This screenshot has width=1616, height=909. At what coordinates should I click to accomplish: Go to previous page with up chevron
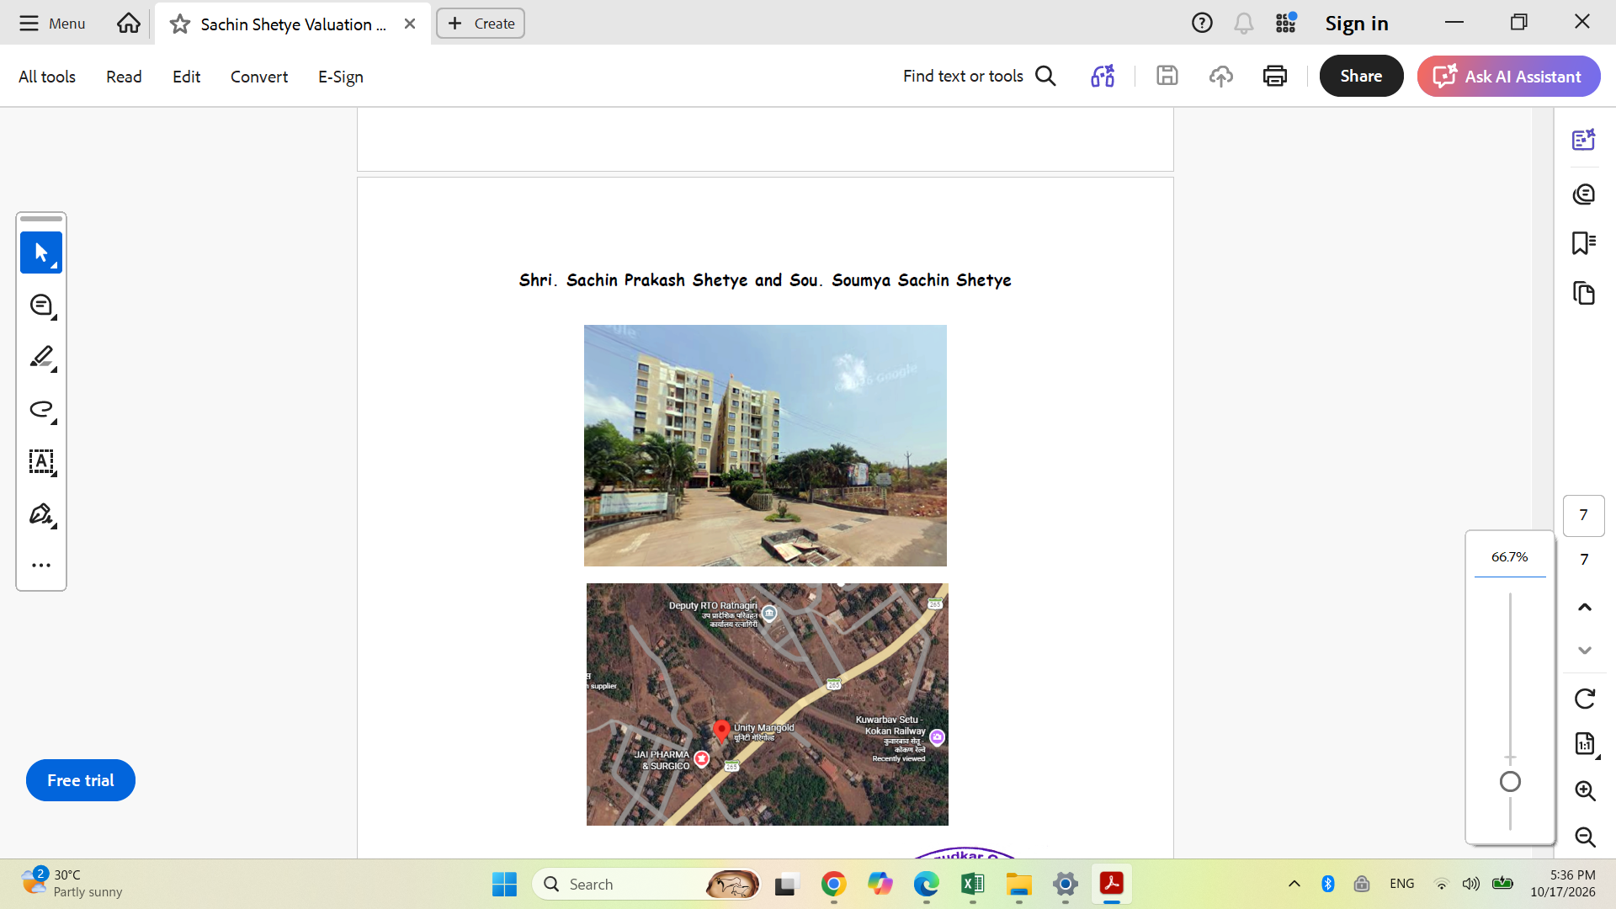1585,607
